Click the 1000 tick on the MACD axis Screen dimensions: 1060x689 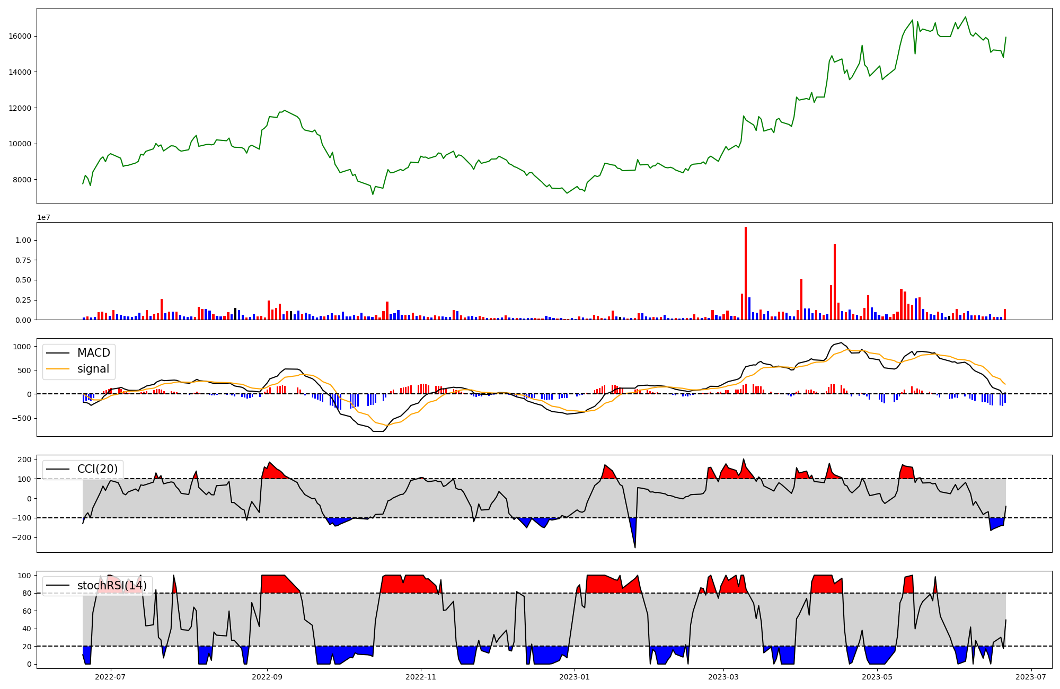click(22, 347)
